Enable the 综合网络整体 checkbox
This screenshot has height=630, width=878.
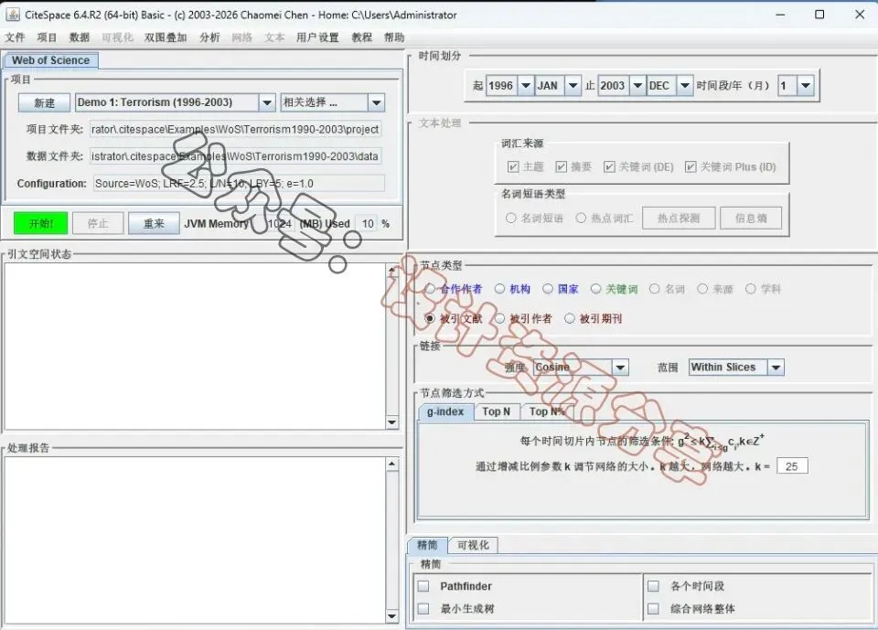click(x=653, y=609)
